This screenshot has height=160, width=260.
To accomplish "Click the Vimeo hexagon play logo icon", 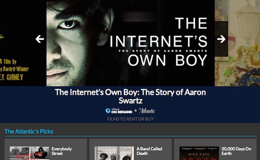I will (108, 111).
